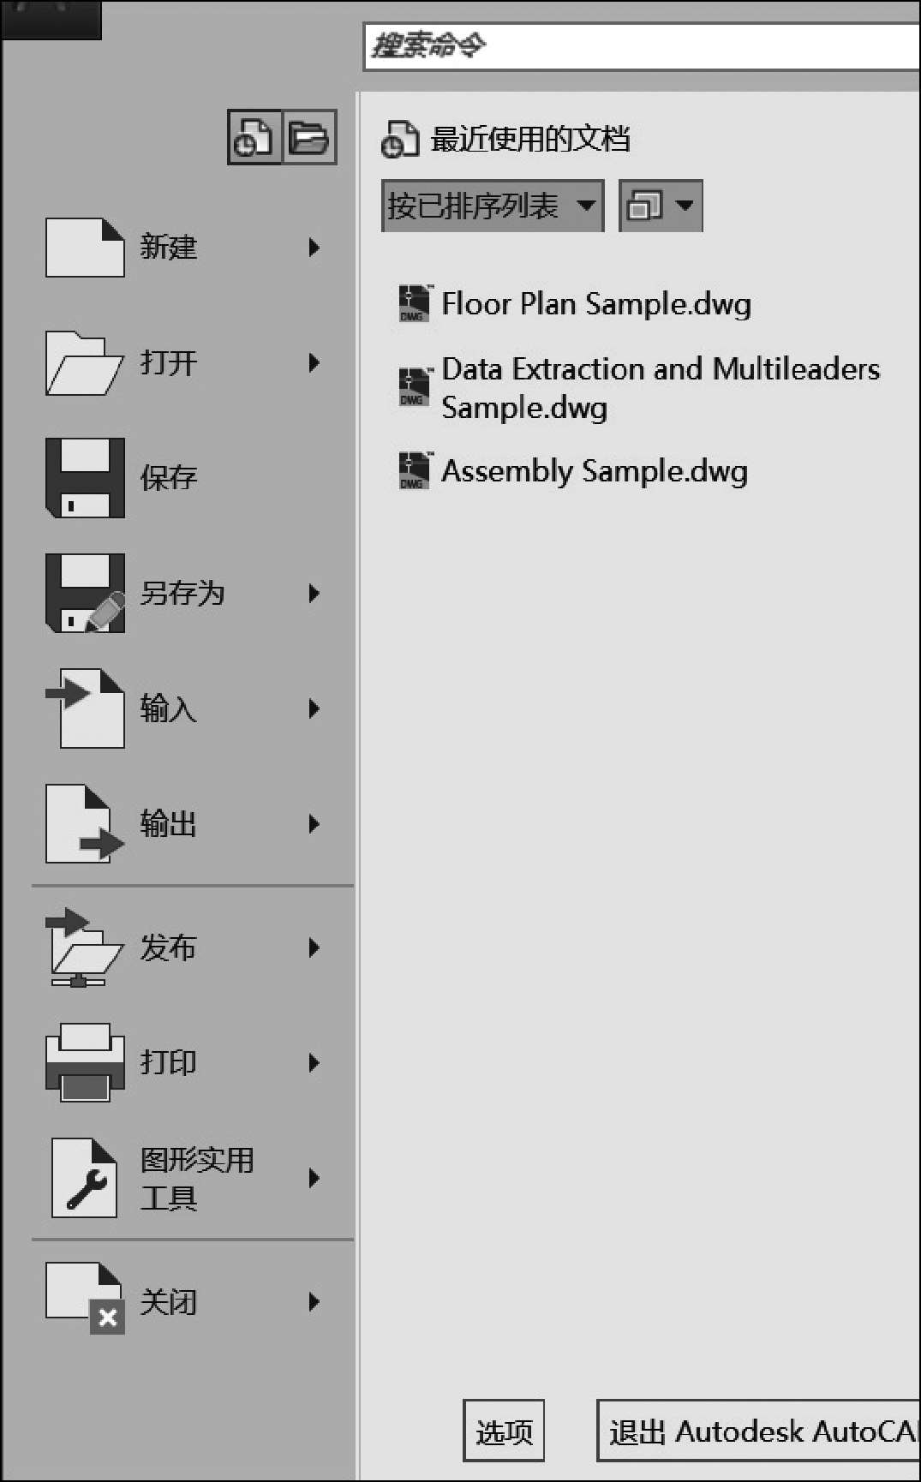Open the icon size display dropdown
Viewport: 921px width, 1482px height.
point(661,206)
